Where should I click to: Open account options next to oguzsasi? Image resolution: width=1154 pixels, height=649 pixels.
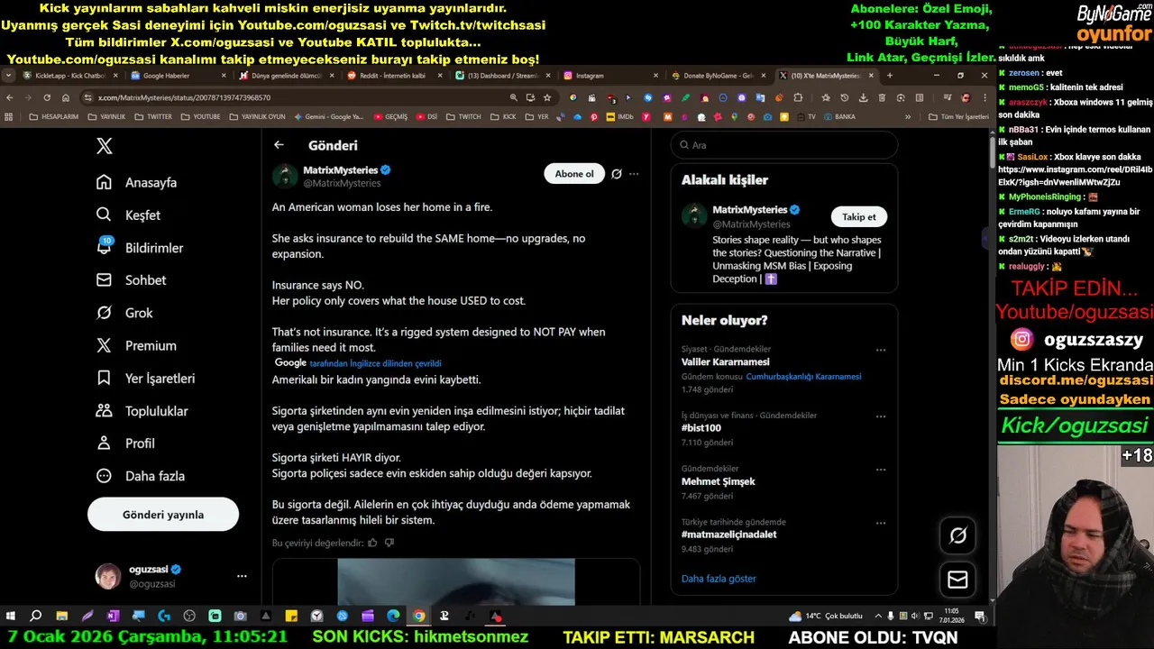click(242, 576)
